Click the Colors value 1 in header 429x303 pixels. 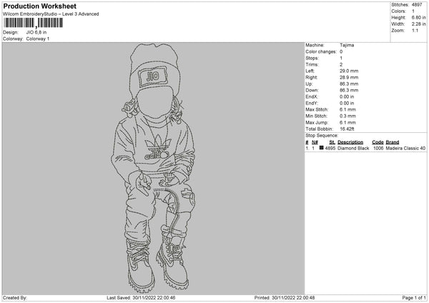[413, 11]
